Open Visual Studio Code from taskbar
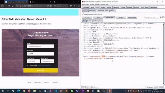 coord(56,91)
